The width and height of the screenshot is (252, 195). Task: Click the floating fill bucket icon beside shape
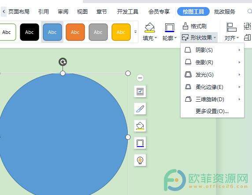pos(140,126)
